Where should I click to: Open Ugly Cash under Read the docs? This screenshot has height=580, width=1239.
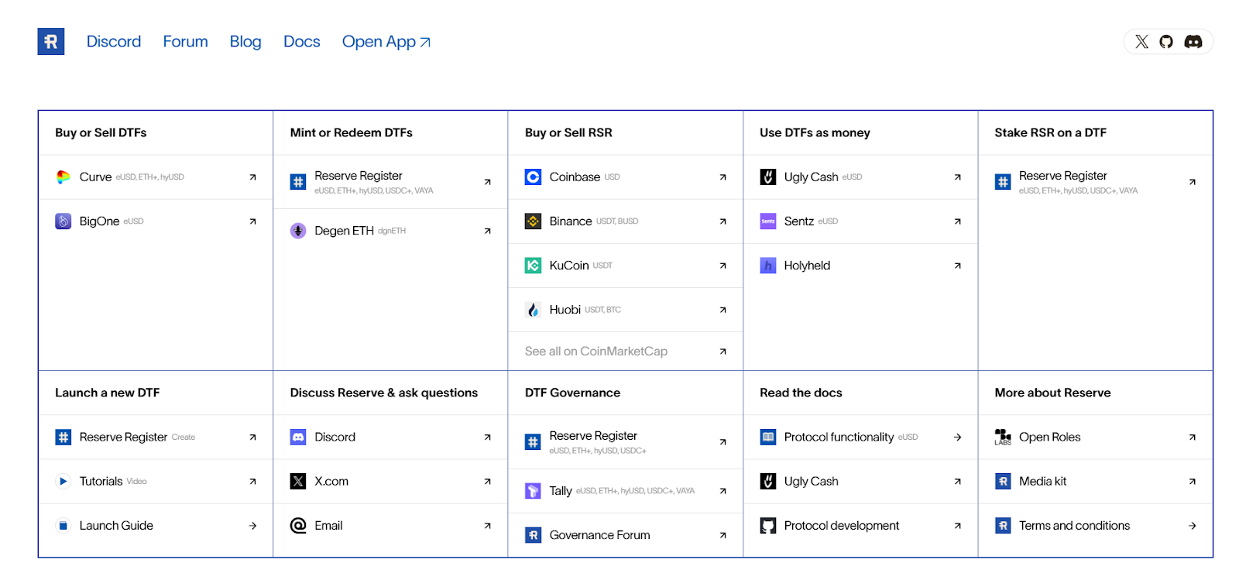(x=860, y=482)
